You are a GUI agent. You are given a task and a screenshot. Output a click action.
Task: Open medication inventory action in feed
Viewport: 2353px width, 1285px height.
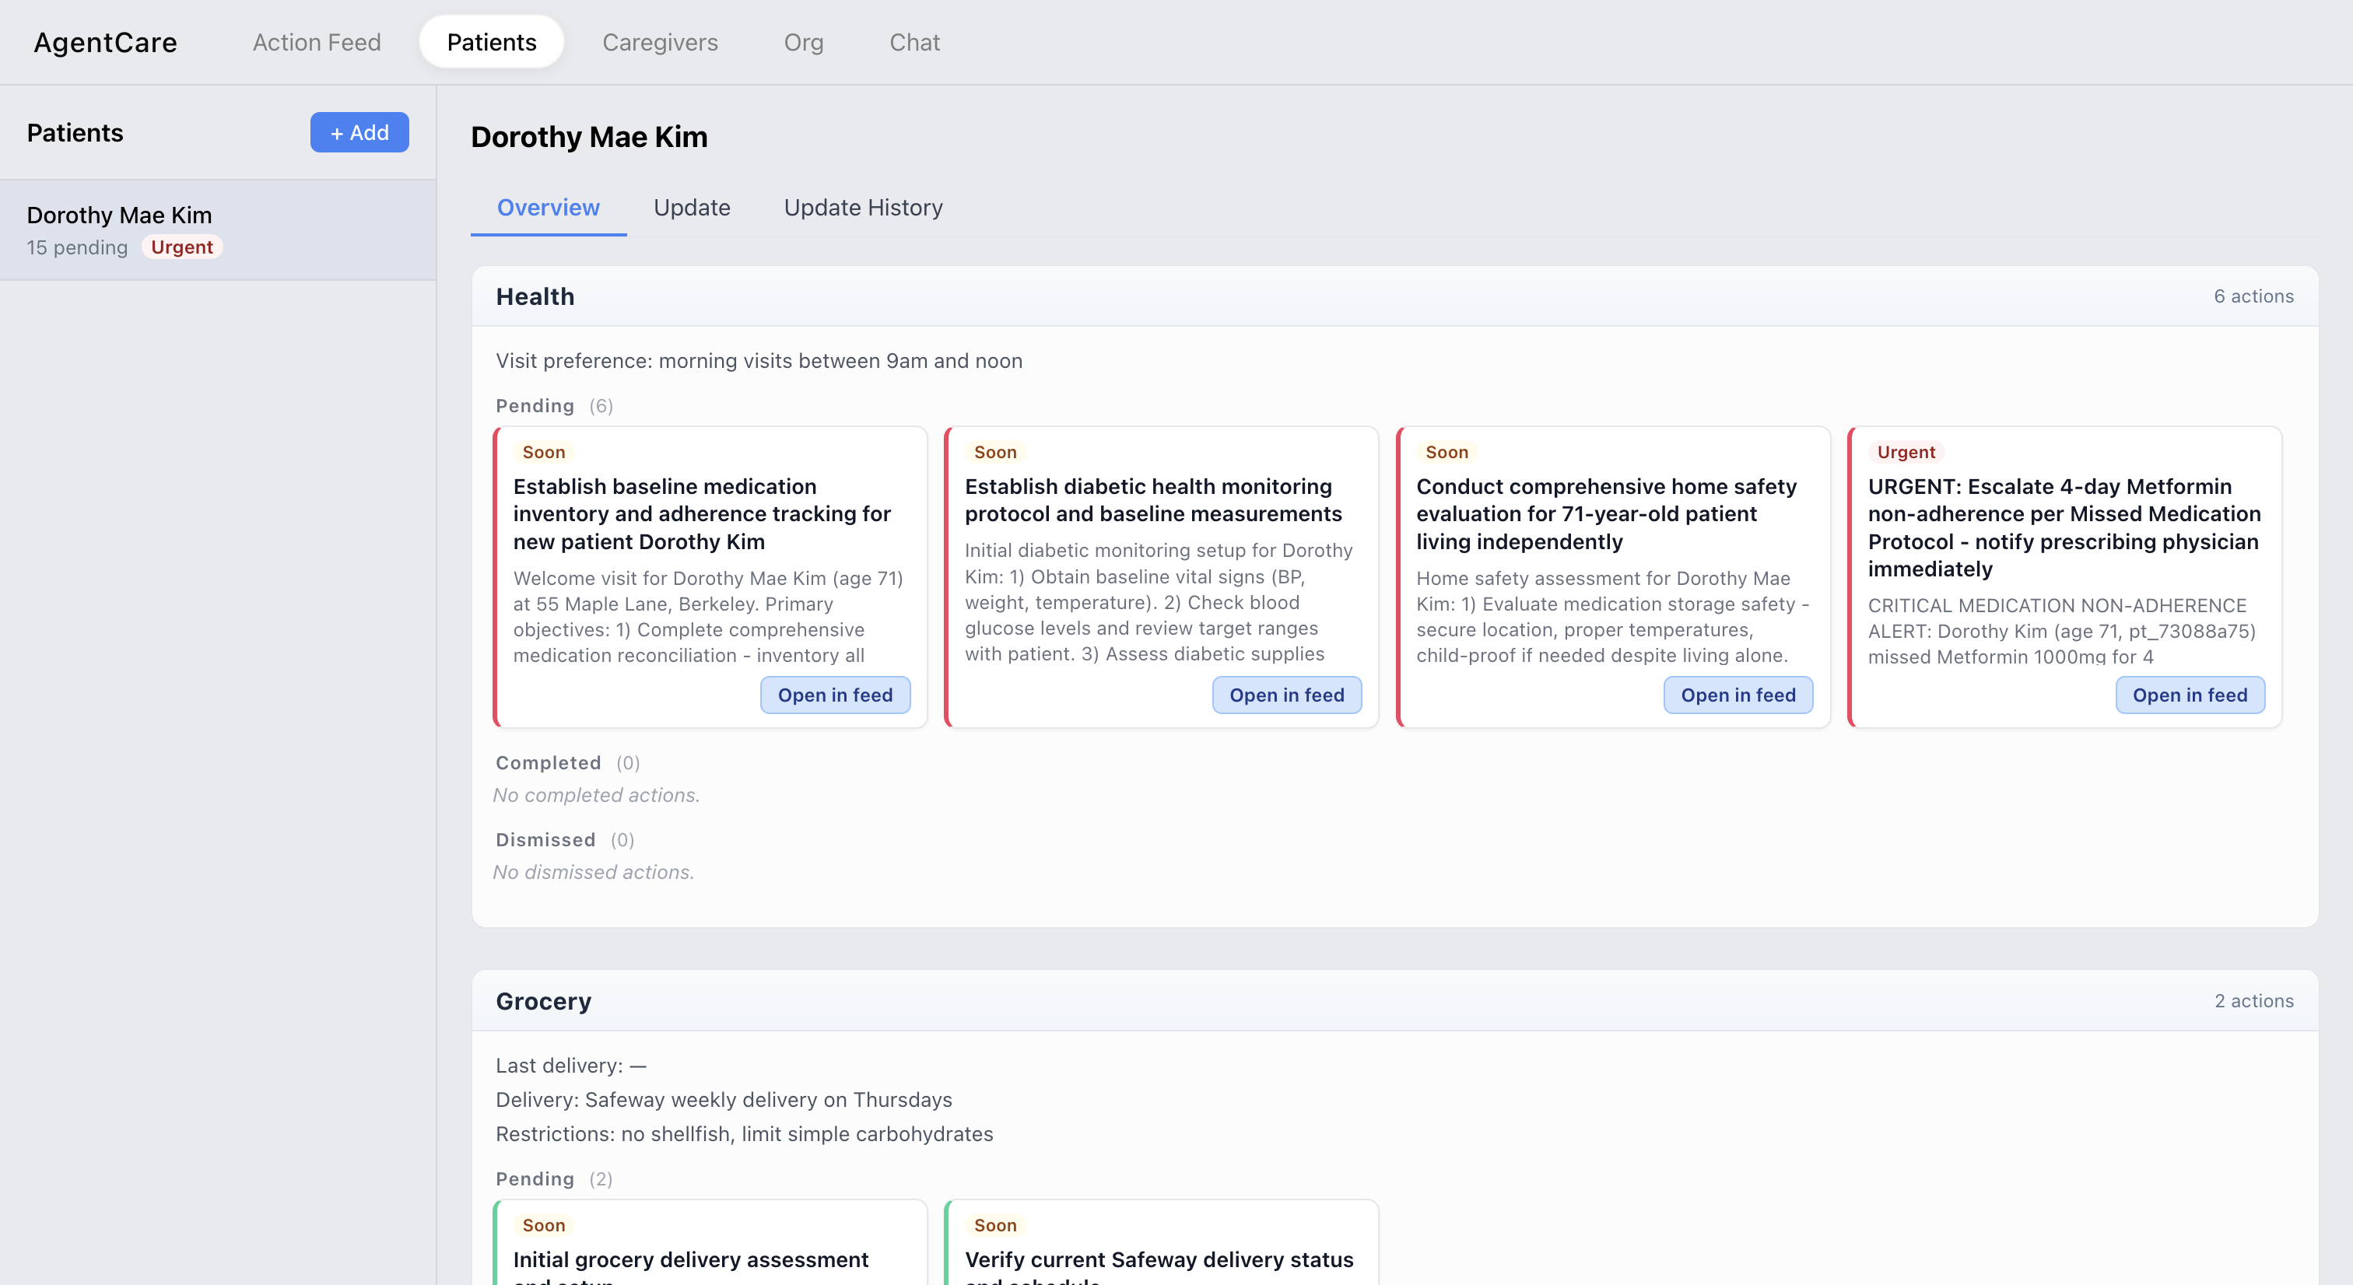pyautogui.click(x=835, y=695)
